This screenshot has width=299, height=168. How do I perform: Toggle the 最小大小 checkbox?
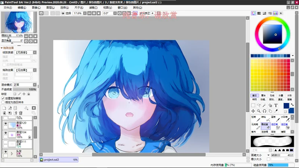click(268, 159)
